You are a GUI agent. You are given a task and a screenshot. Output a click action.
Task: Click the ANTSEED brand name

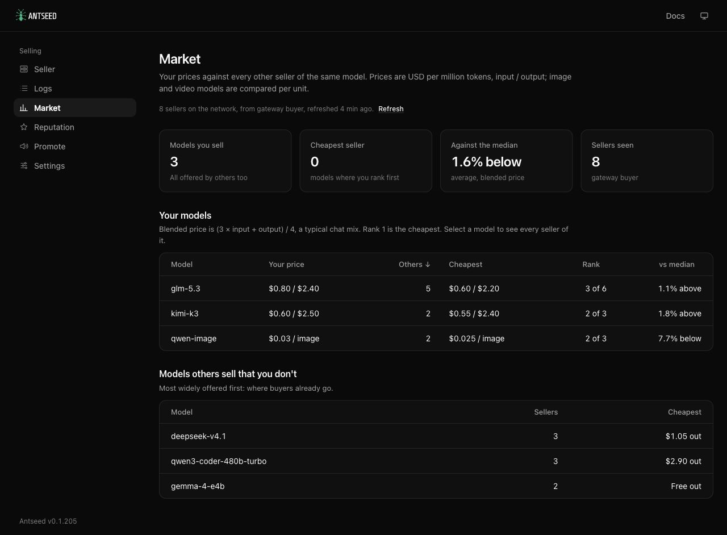click(x=43, y=16)
